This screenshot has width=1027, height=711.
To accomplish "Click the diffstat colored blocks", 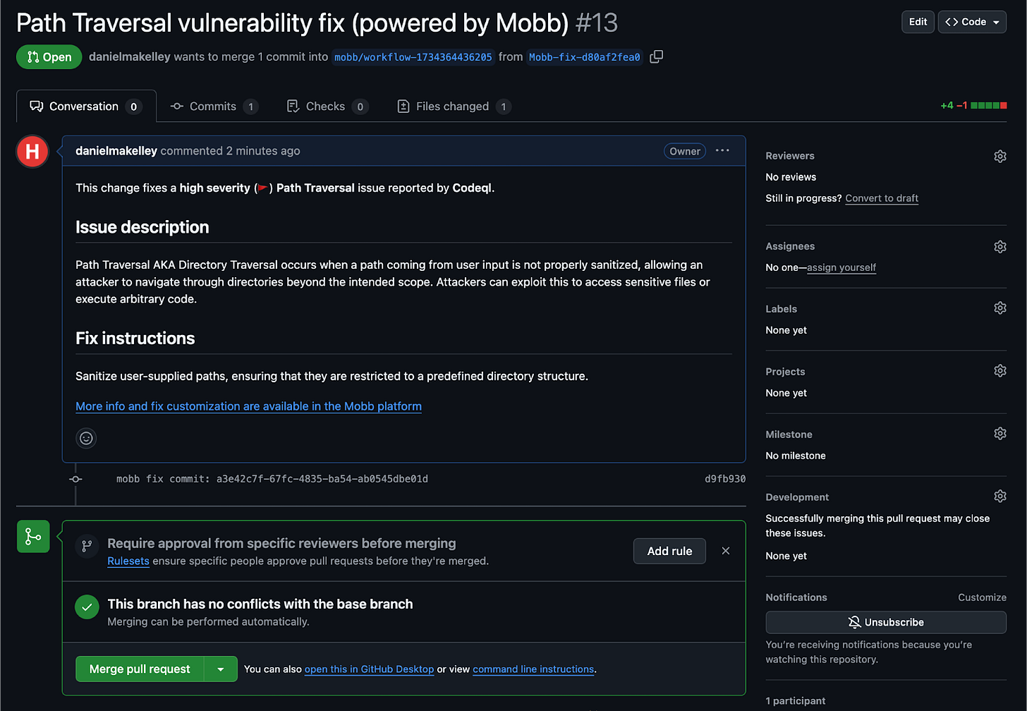I will click(x=988, y=106).
